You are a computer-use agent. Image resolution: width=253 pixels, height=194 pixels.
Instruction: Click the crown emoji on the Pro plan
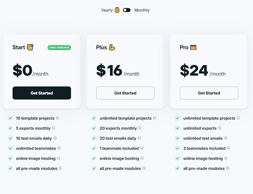point(193,47)
